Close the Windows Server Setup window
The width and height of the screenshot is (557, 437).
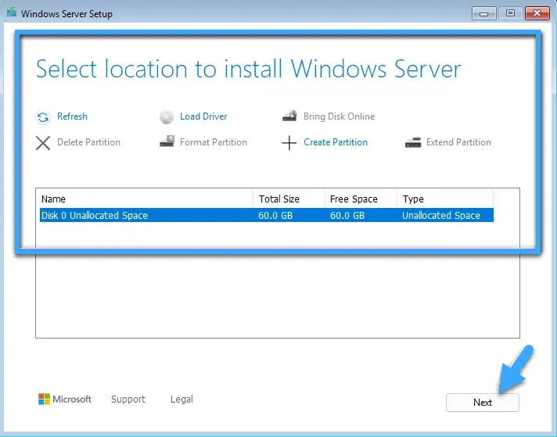point(537,13)
